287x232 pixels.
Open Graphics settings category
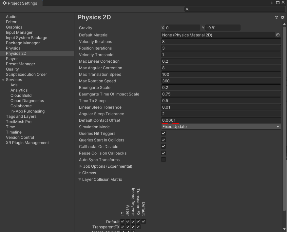coord(14,27)
